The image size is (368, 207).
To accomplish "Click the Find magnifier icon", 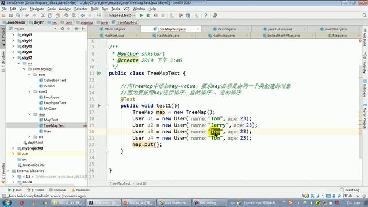I will pos(67,16).
